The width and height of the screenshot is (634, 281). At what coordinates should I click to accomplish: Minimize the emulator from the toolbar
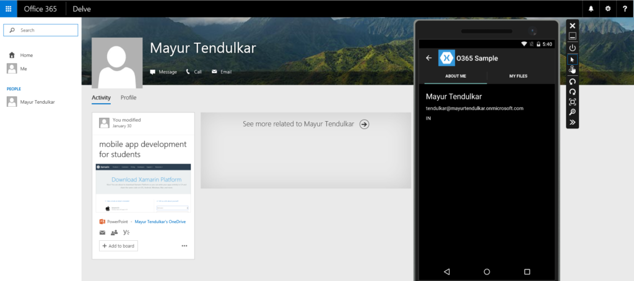point(573,36)
